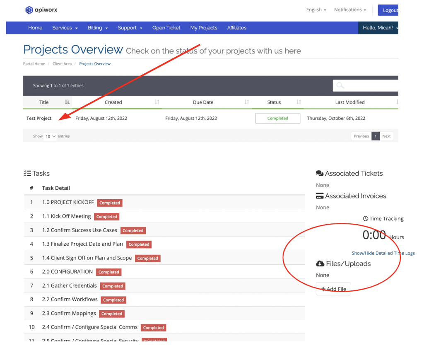Open the Notifications dropdown
The image size is (424, 353).
[x=350, y=10]
